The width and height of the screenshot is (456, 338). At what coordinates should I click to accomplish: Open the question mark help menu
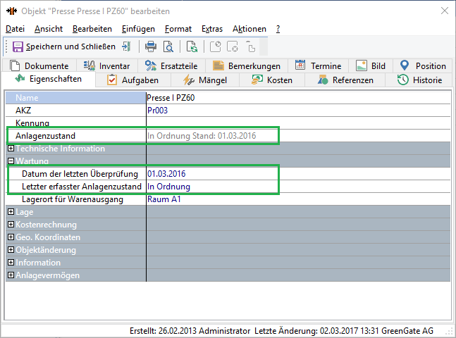click(278, 29)
